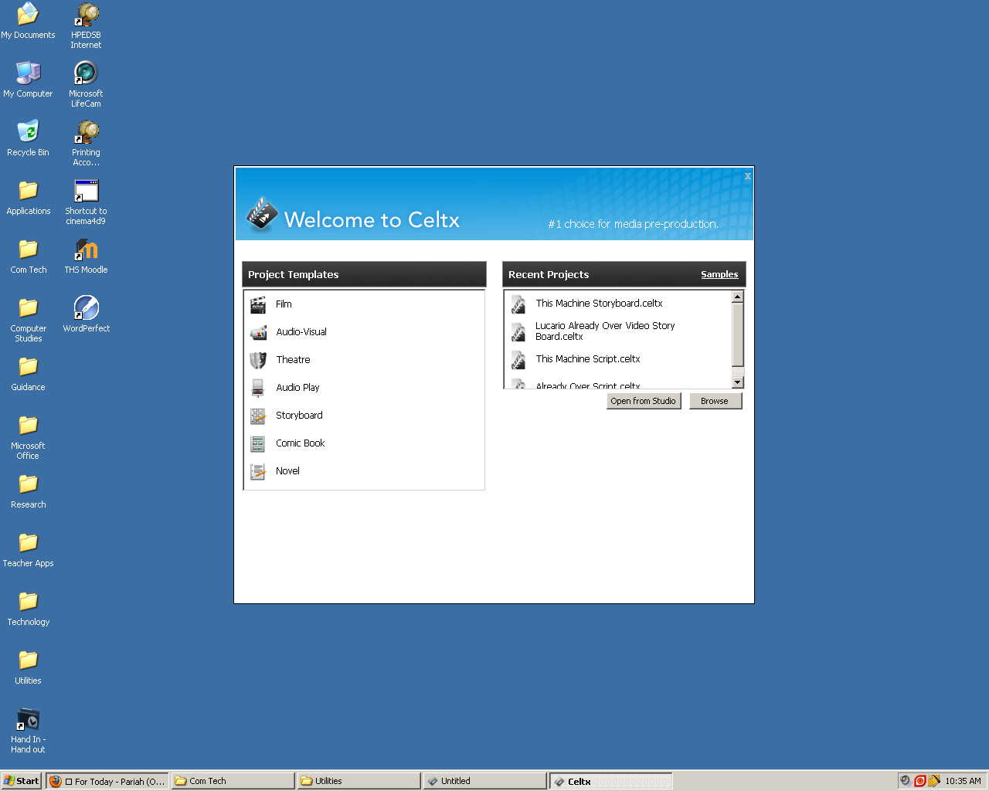
Task: Open My Computer desktop icon
Action: 28,72
